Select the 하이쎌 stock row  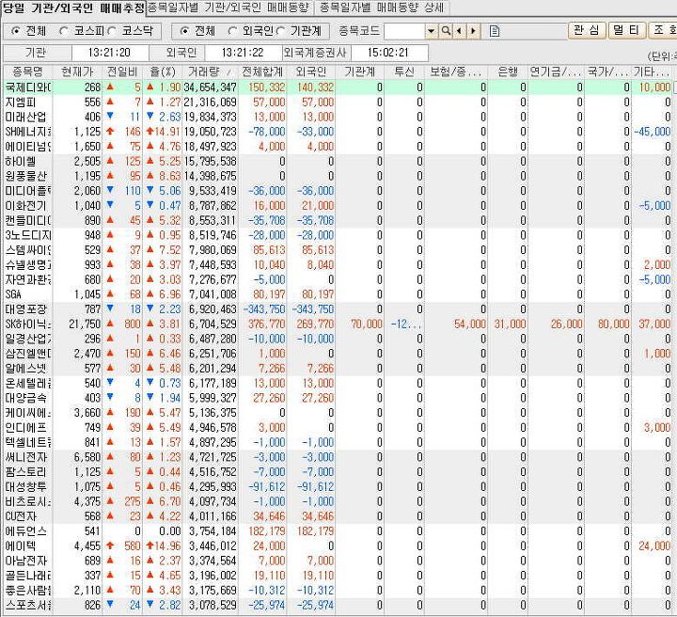(338, 162)
